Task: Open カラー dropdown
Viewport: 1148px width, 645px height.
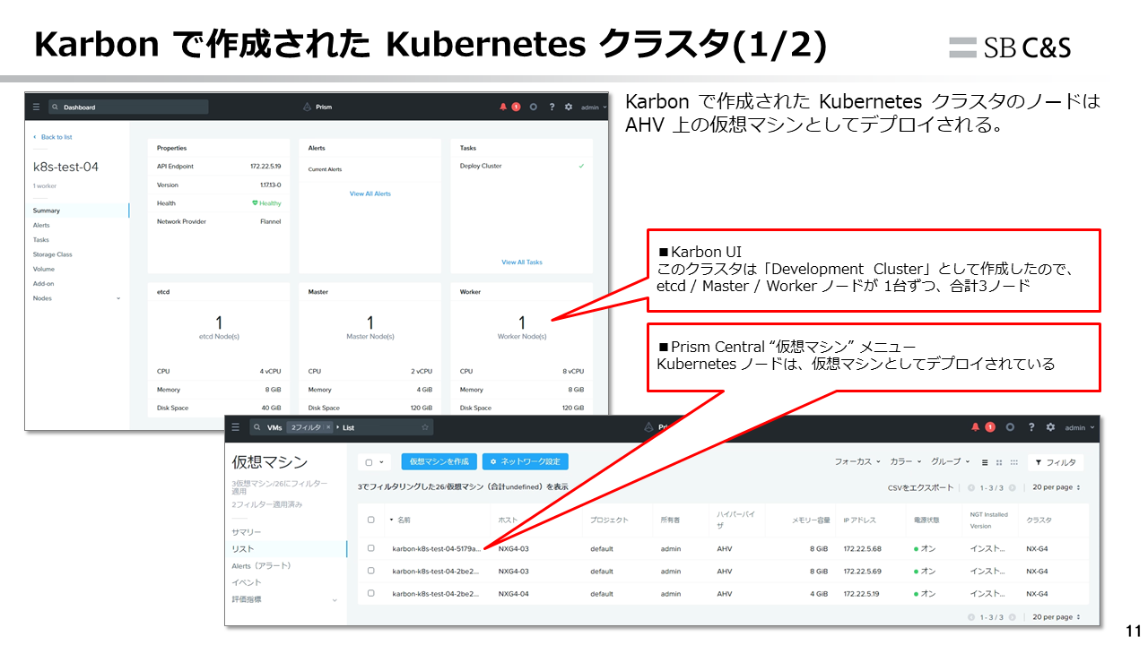Action: pos(906,462)
